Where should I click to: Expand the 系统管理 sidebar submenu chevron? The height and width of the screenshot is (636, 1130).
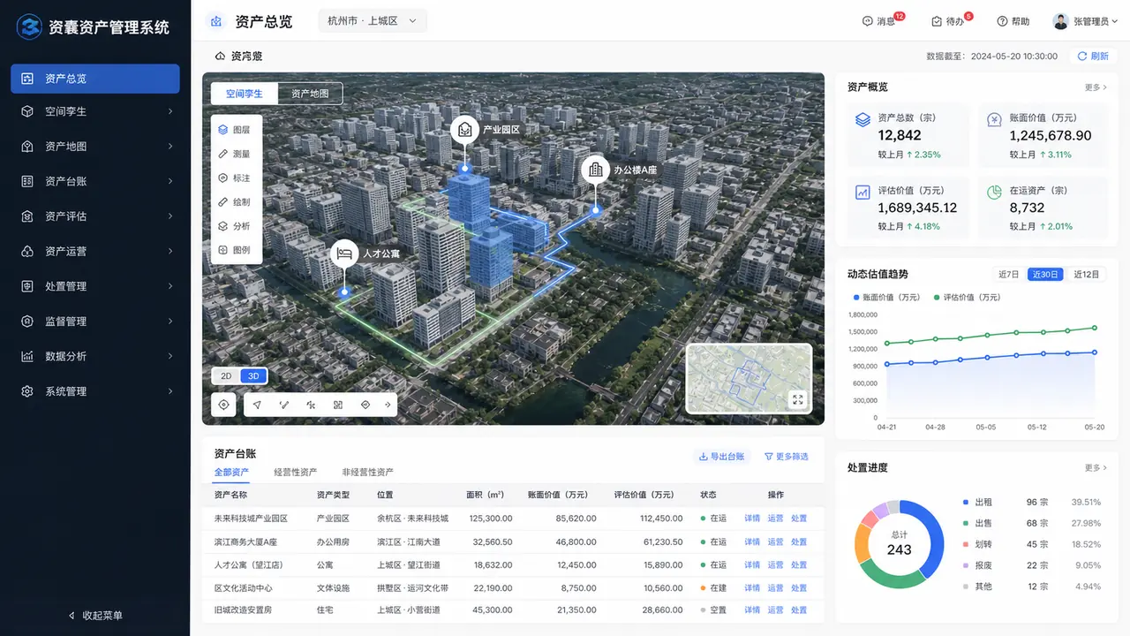tap(170, 391)
